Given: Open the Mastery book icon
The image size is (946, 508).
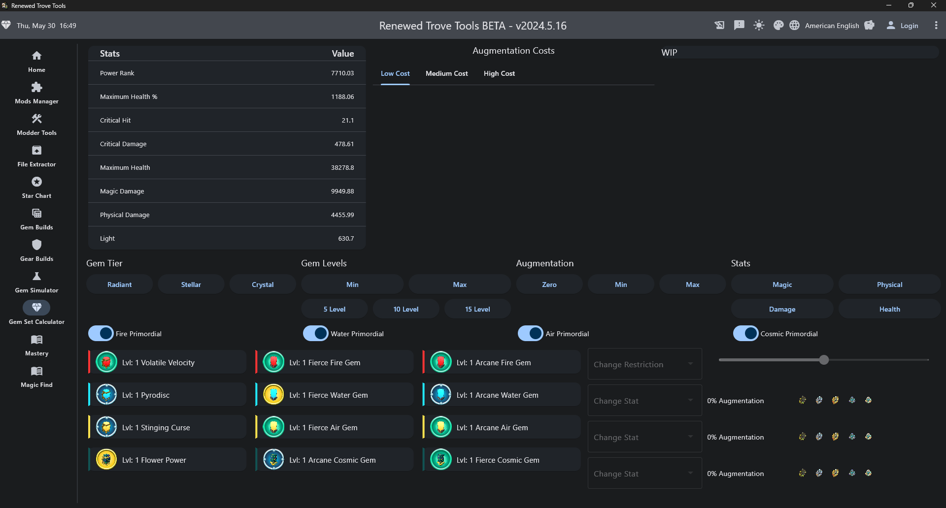Looking at the screenshot, I should point(36,340).
